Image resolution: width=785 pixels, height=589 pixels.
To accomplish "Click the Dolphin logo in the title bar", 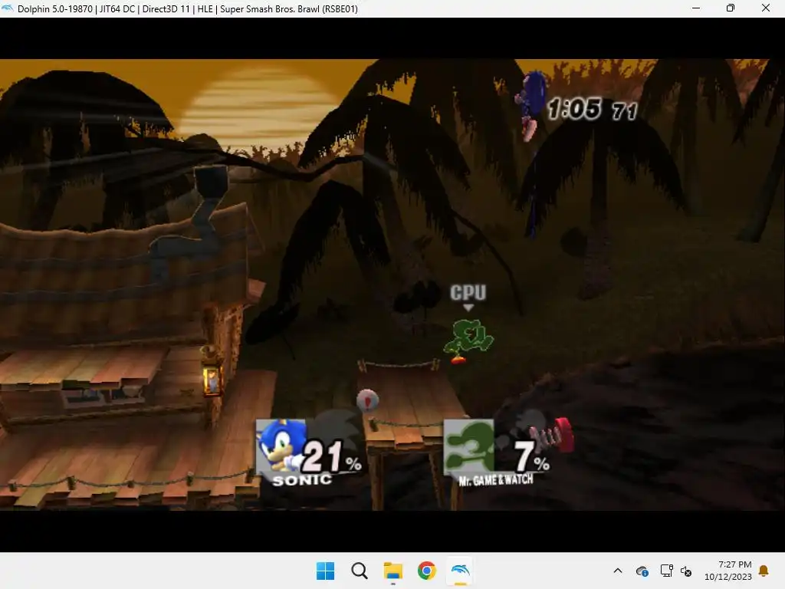I will point(7,8).
